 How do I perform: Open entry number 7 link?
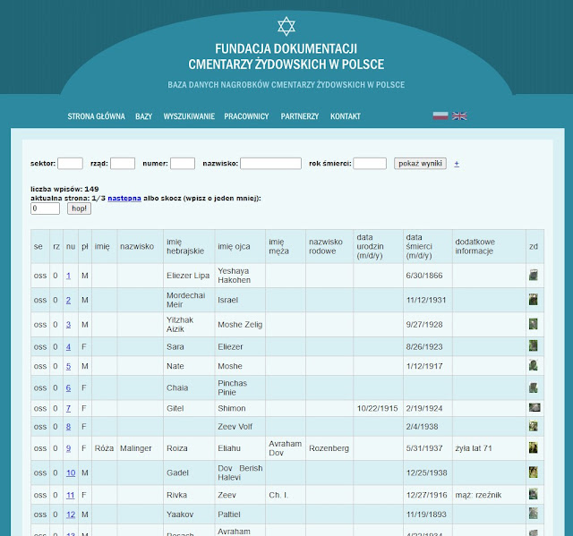[x=68, y=408]
